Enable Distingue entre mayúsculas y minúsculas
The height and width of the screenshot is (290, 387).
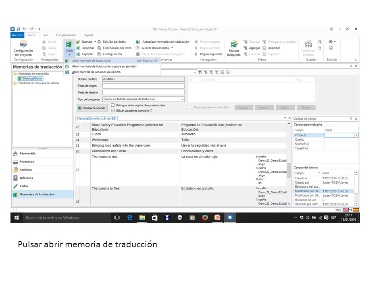(x=113, y=105)
